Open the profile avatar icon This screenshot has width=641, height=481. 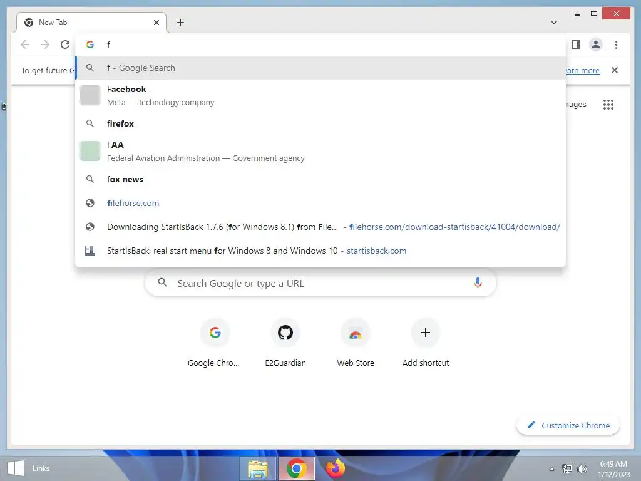(596, 44)
